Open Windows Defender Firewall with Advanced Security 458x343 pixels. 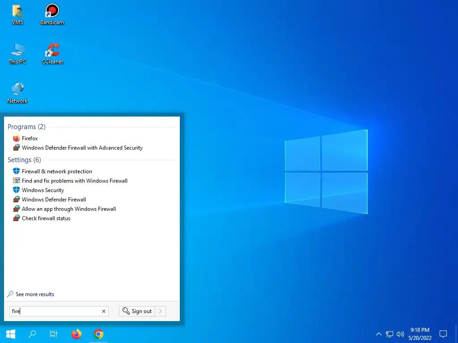(x=82, y=147)
